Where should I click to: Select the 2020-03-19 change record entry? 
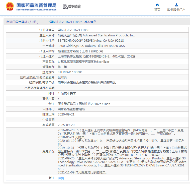[x=121, y=143]
